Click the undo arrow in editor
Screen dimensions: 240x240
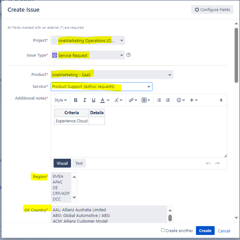[208, 163]
